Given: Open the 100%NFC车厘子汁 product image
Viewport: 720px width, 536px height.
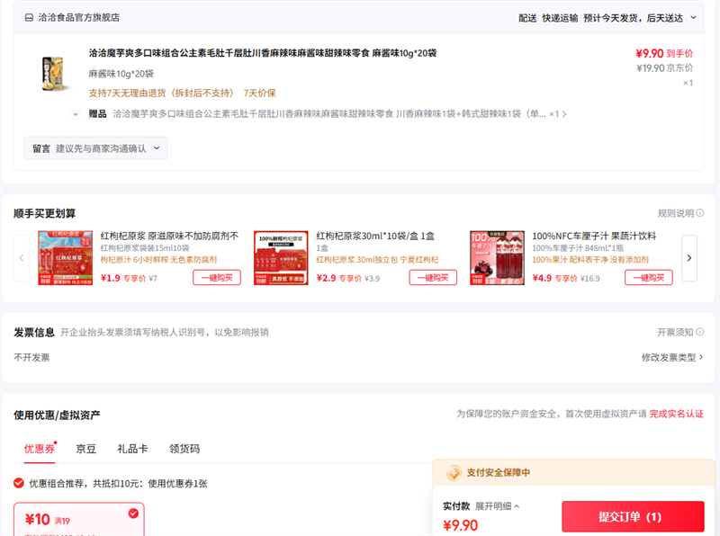Looking at the screenshot, I should point(497,258).
